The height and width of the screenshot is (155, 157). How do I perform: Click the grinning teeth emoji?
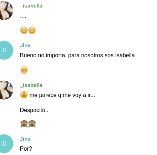click(24, 70)
